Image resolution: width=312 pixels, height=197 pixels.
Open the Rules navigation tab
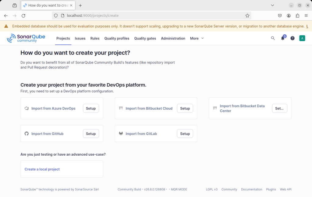coord(95,38)
